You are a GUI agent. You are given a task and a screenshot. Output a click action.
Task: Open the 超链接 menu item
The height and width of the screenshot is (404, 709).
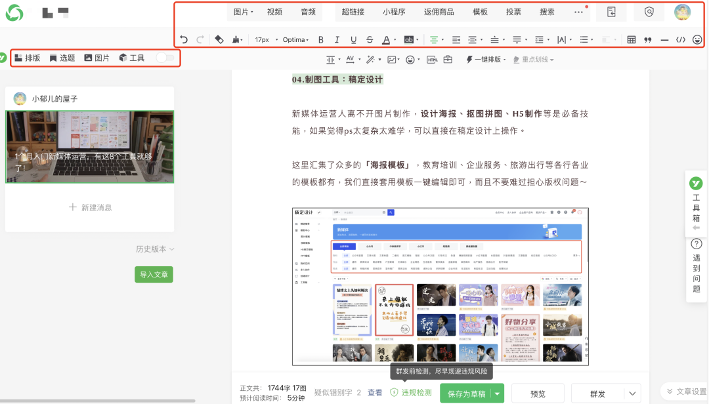pos(353,12)
